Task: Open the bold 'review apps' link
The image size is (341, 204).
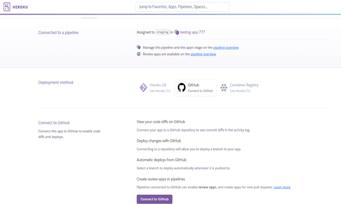Action: pyautogui.click(x=207, y=188)
